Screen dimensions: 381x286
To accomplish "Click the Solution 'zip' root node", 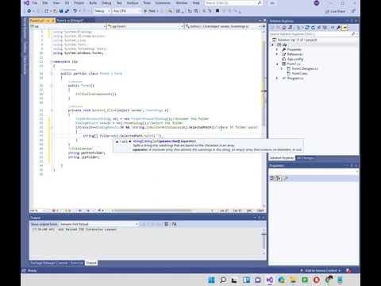I will (297, 40).
